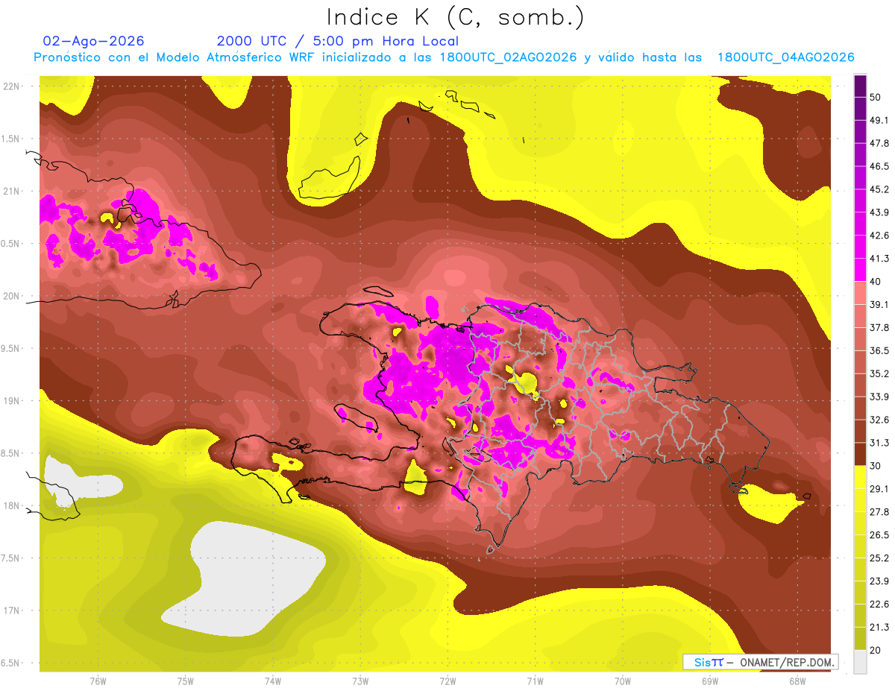Click the '73W' longitude label
This screenshot has width=895, height=691.
click(x=360, y=681)
